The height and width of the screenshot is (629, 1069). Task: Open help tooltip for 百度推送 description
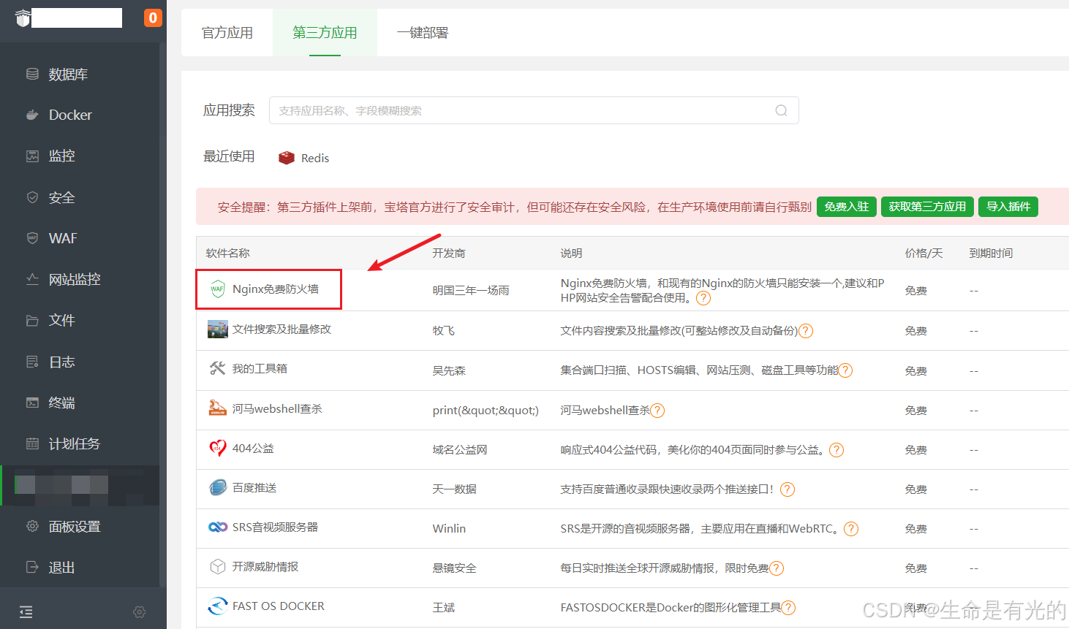tap(787, 489)
